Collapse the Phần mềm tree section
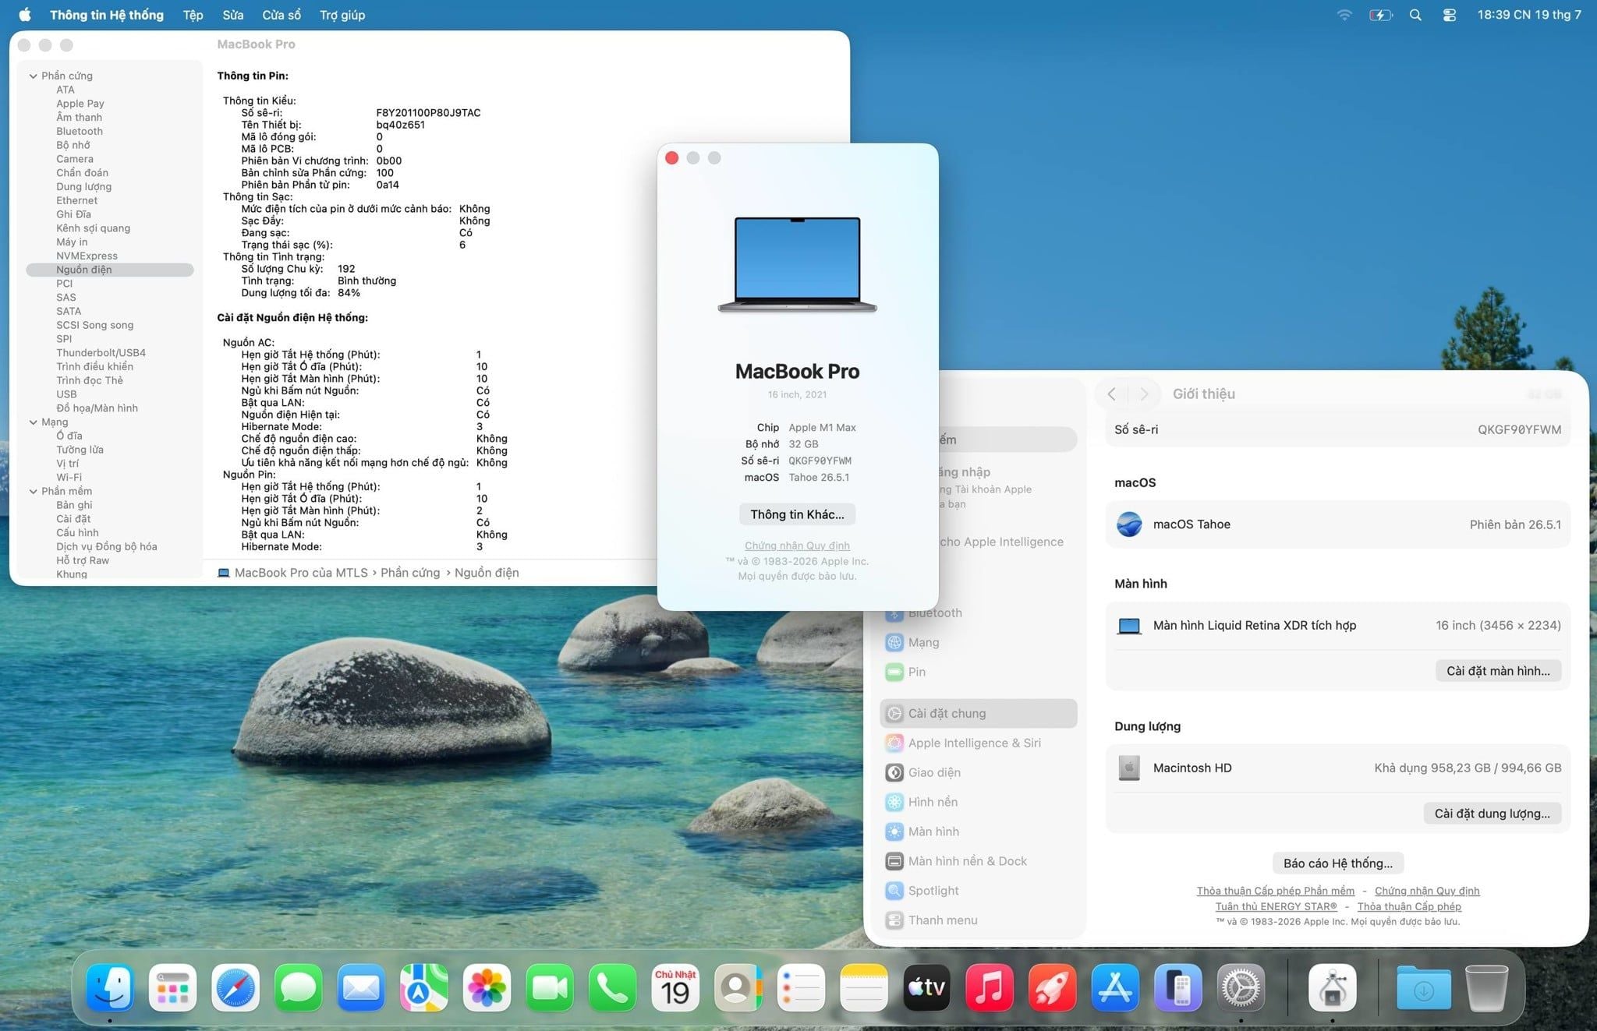This screenshot has height=1031, width=1597. 33,492
